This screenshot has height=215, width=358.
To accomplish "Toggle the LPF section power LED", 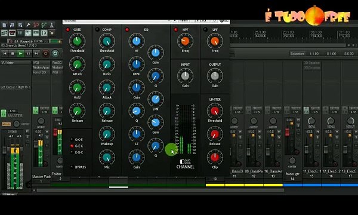I will point(205,29).
